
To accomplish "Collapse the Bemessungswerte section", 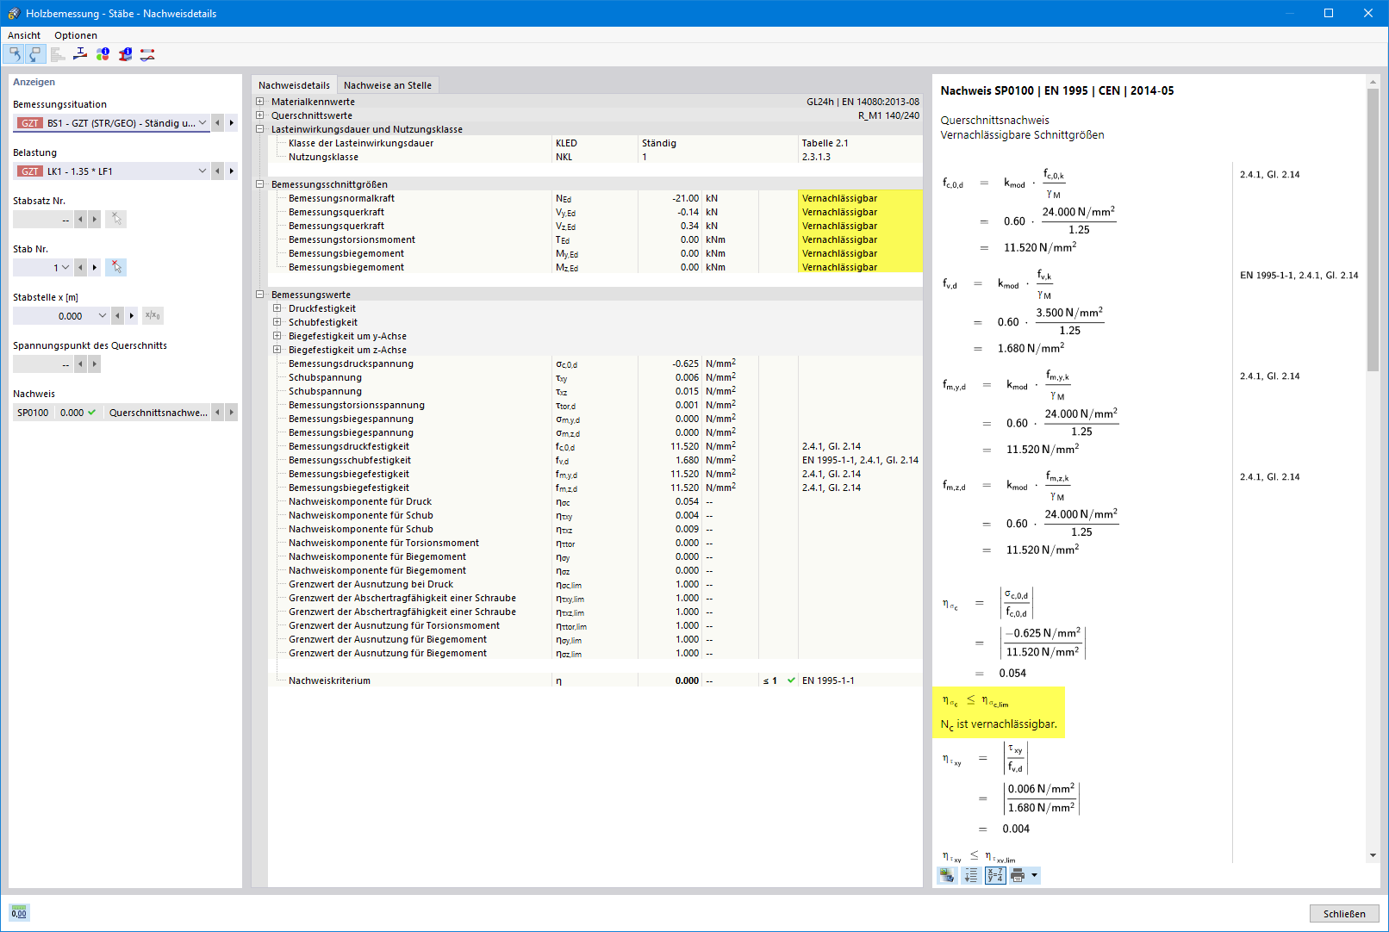I will [260, 295].
